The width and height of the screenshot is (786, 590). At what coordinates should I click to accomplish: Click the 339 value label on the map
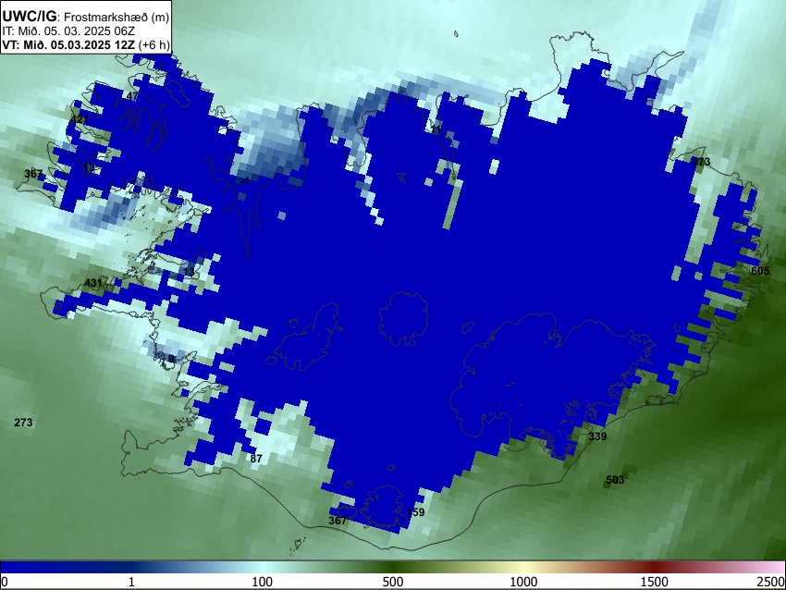(597, 436)
